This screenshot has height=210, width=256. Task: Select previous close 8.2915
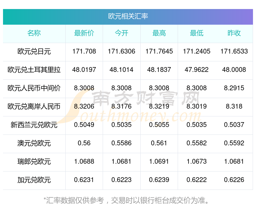[x=234, y=88]
